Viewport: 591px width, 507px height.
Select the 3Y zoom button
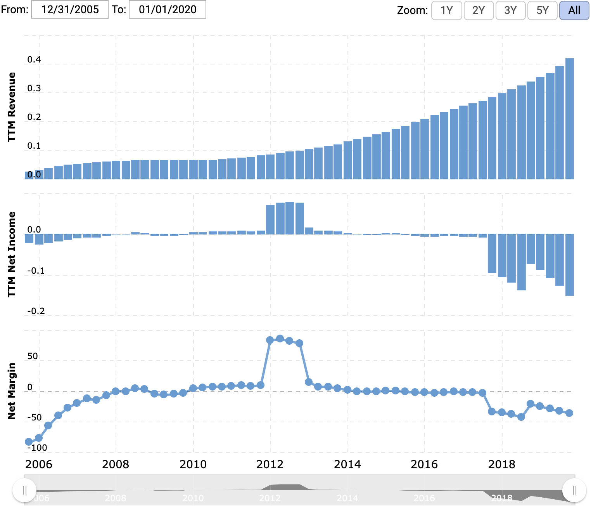tap(510, 10)
